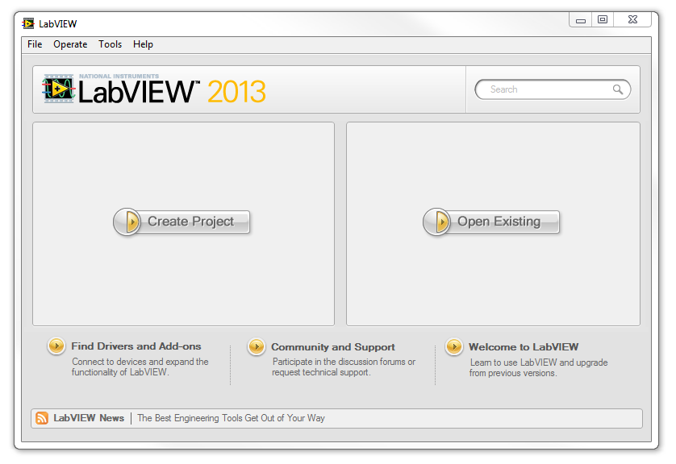Open the Operate menu
This screenshot has height=464, width=676.
point(70,44)
